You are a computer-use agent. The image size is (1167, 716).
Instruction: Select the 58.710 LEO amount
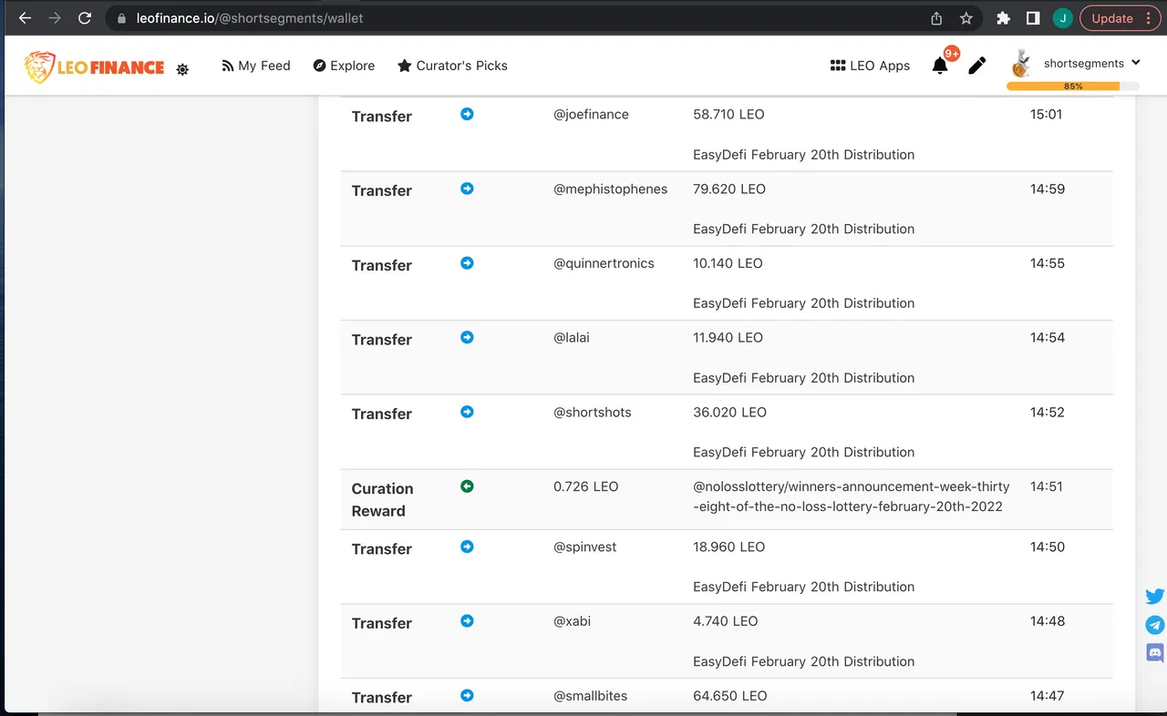click(x=728, y=114)
